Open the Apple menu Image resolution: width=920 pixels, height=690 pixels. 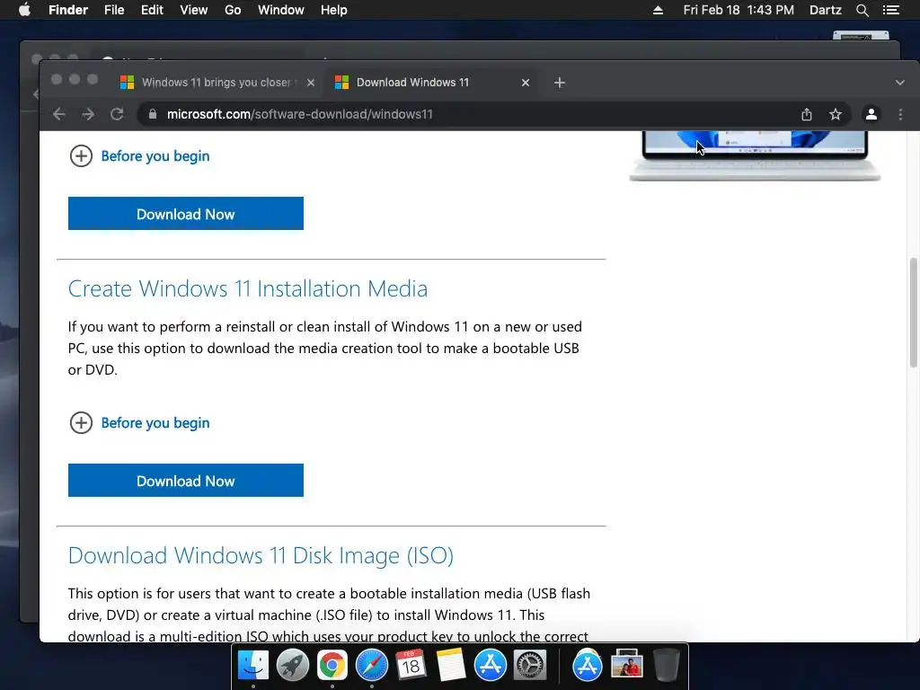coord(24,10)
